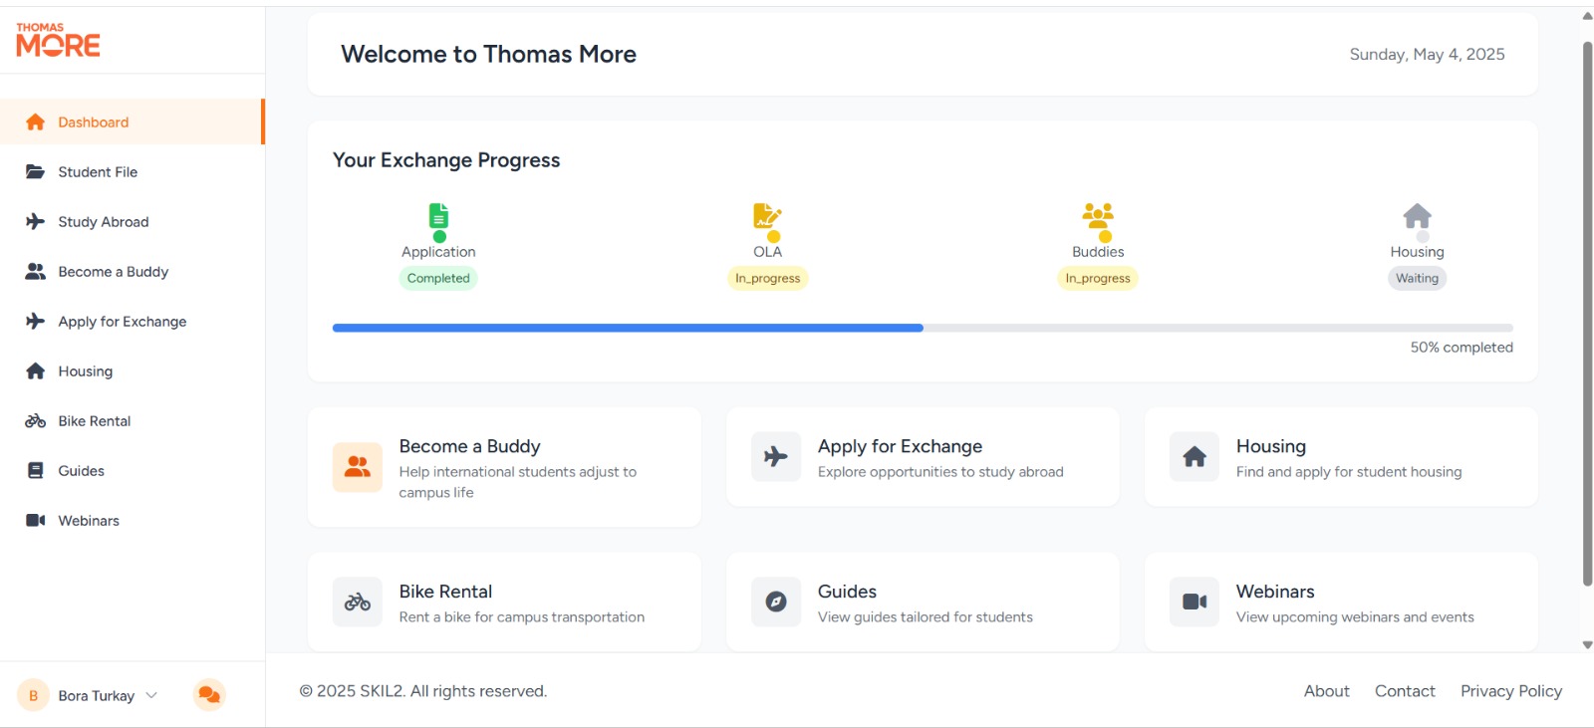Screen dimensions: 1594x728
Task: Click View upcoming webinars and events text
Action: [x=1355, y=616]
